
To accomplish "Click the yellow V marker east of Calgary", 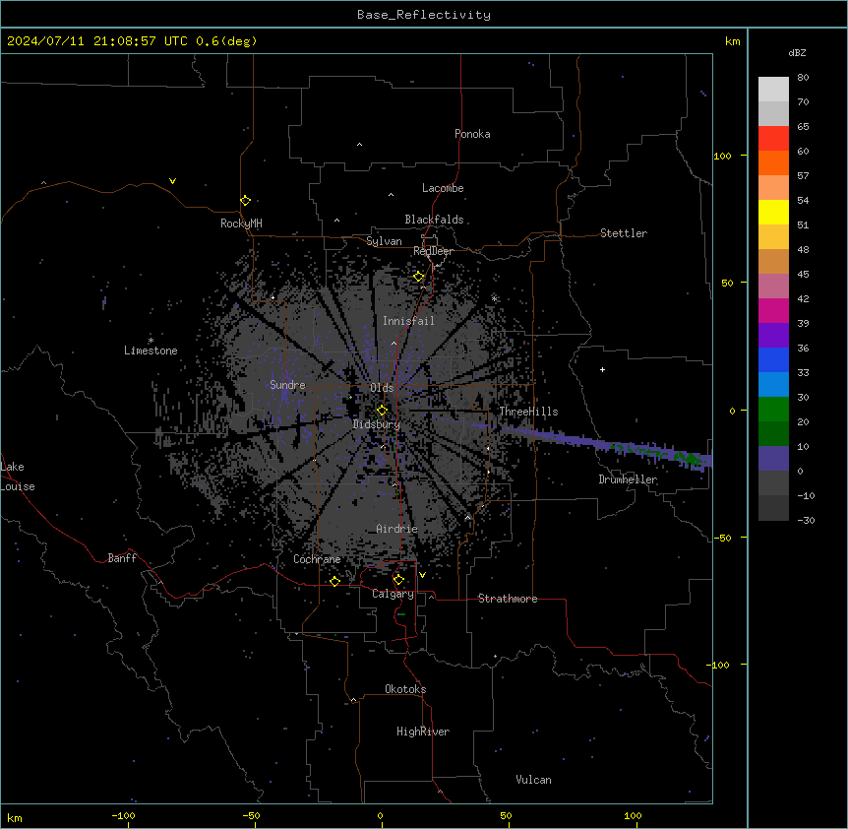I will 422,575.
